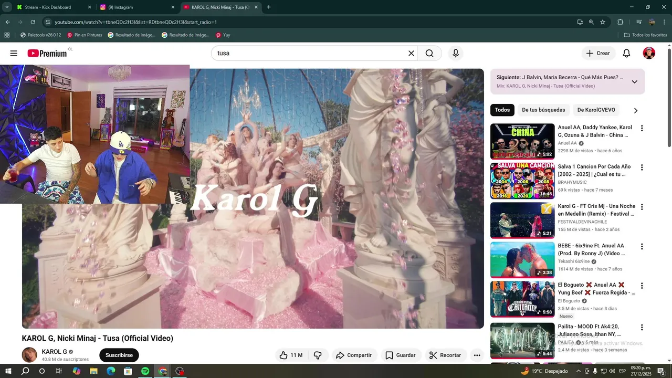Open Windows Start menu
Screen dimensions: 672x378
(8, 371)
